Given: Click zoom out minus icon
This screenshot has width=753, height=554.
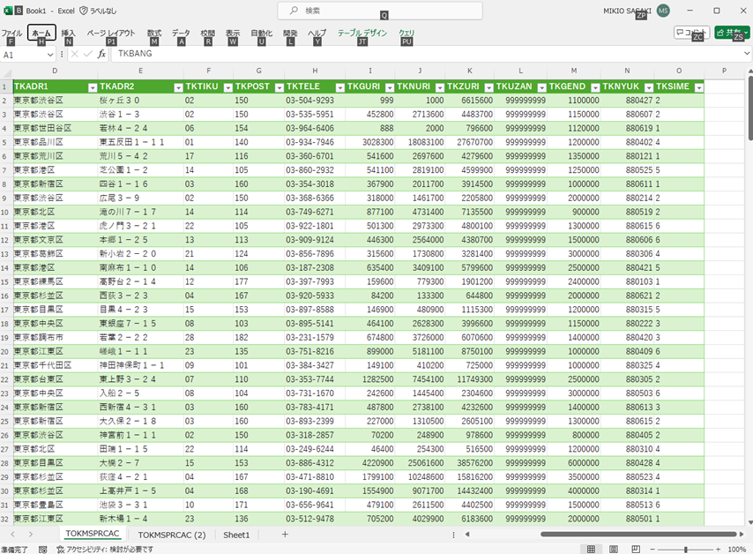Looking at the screenshot, I should coord(652,550).
